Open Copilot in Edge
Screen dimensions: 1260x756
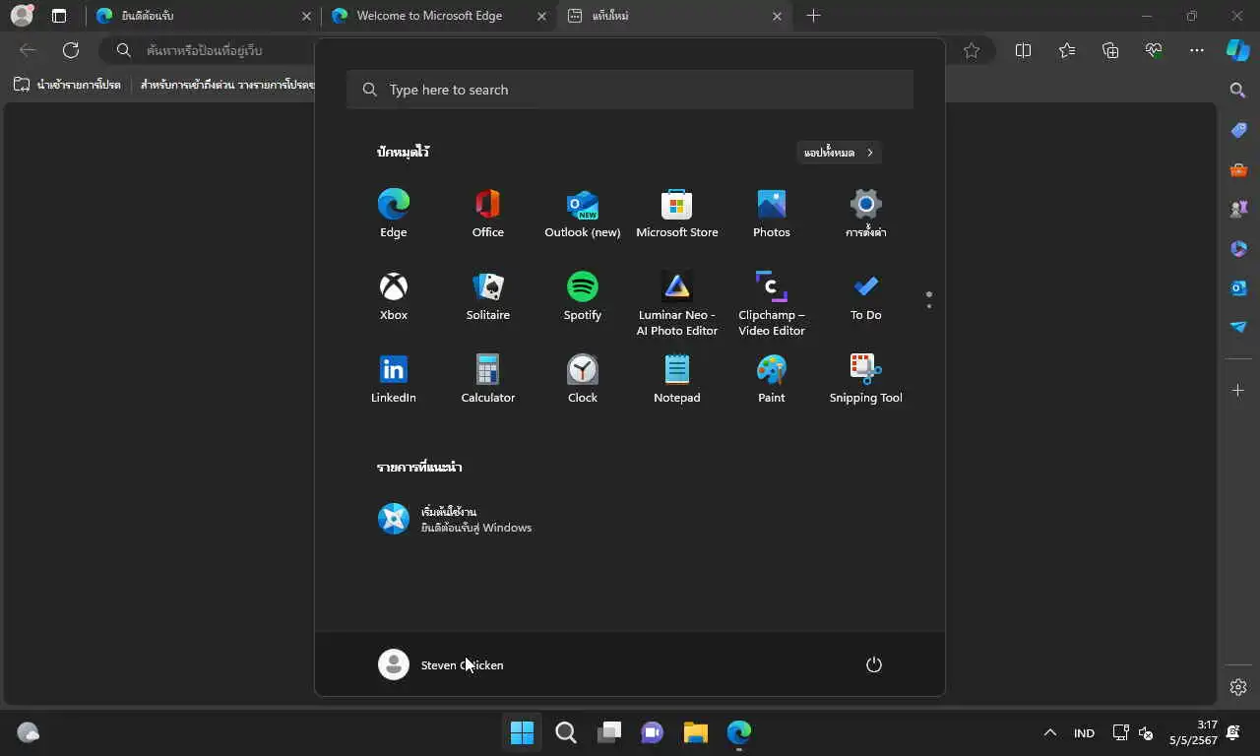pos(1238,50)
